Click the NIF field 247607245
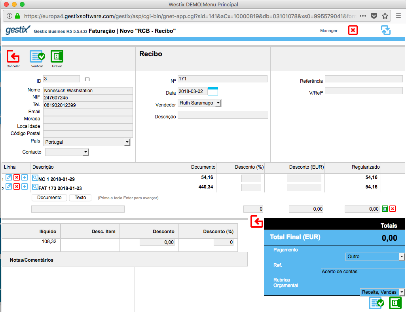Screen dimensions: 406x312 click(x=88, y=98)
